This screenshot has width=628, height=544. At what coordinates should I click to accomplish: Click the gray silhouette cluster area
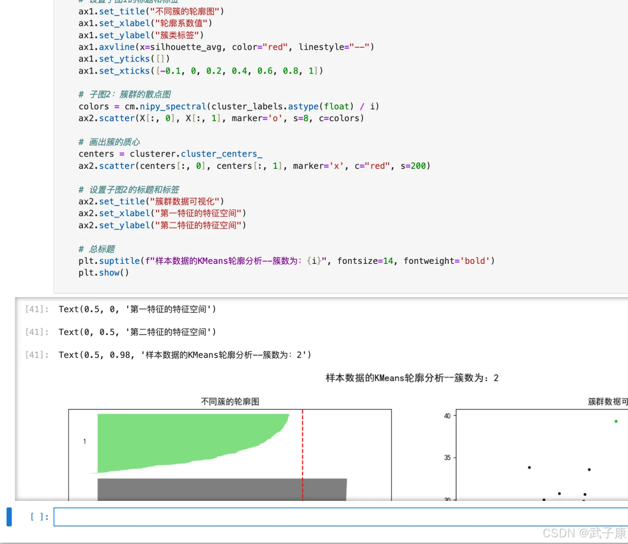222,490
